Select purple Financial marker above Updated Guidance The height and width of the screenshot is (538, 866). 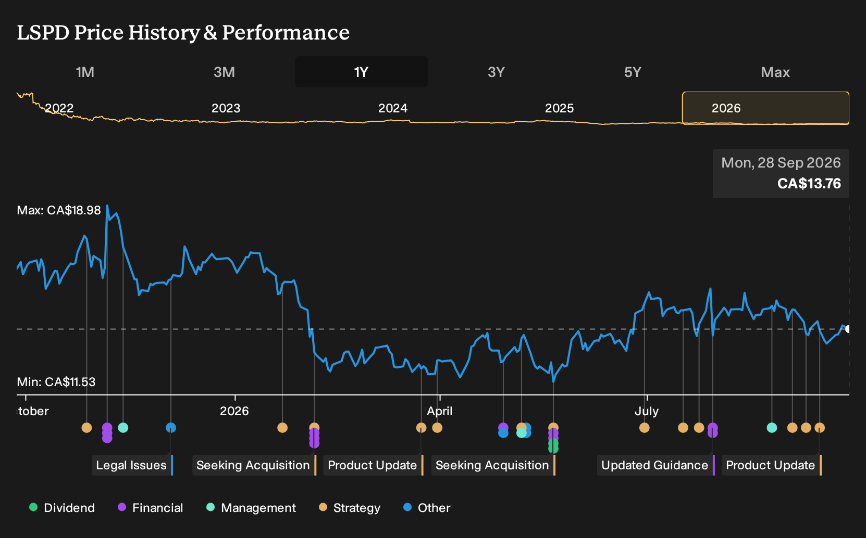tap(712, 430)
